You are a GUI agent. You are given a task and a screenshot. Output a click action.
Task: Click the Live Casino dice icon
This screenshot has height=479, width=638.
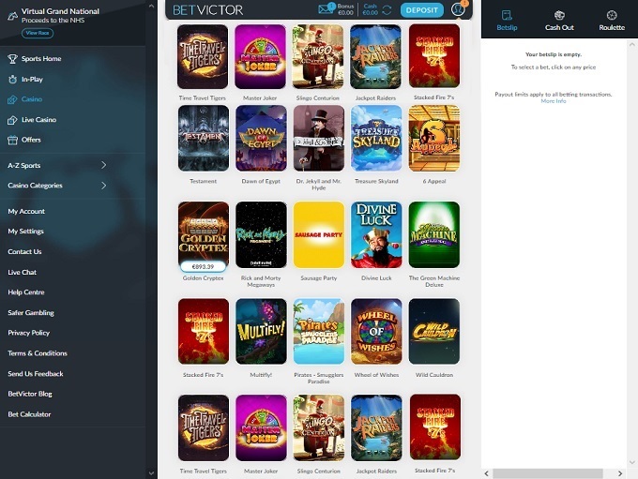(12, 120)
